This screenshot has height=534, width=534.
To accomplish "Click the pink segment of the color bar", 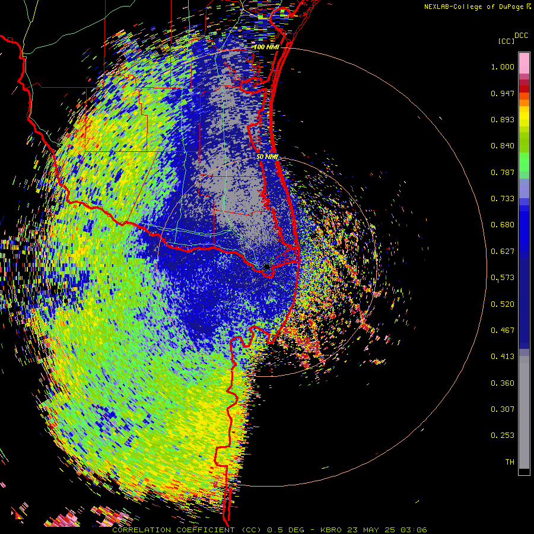I will click(524, 63).
